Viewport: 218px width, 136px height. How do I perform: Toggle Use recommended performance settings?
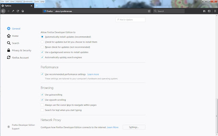(x=42, y=74)
